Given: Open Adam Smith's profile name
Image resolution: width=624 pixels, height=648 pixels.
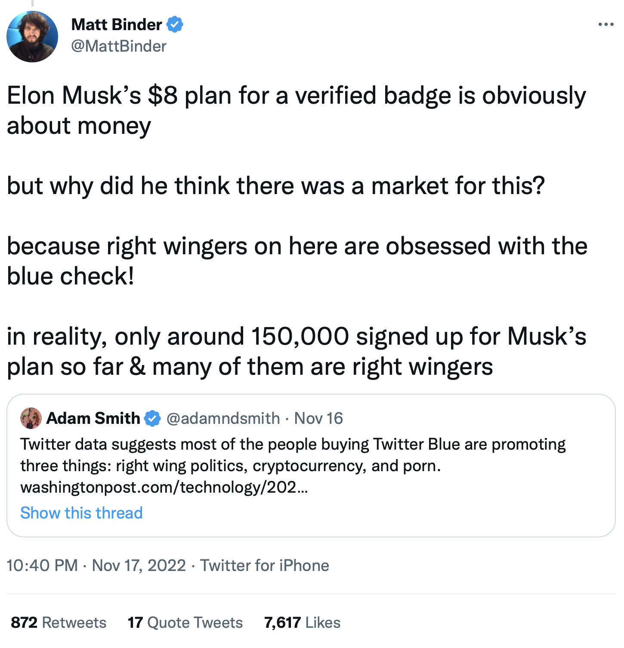Looking at the screenshot, I should [93, 418].
